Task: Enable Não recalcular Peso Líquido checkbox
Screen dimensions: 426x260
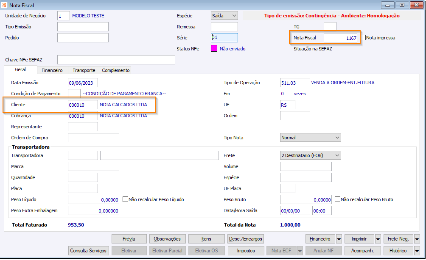Action: click(x=125, y=199)
